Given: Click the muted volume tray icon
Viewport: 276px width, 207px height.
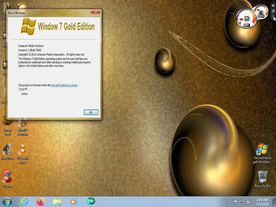Looking at the screenshot, I should 249,202.
